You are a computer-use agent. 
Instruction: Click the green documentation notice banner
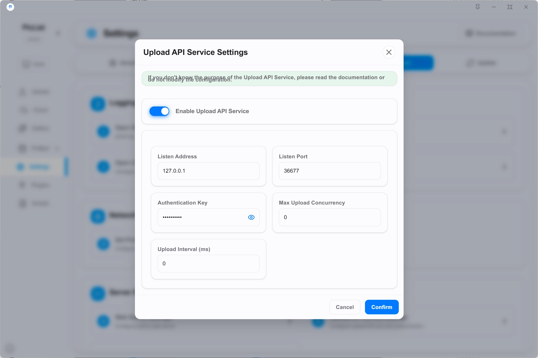coord(269,79)
